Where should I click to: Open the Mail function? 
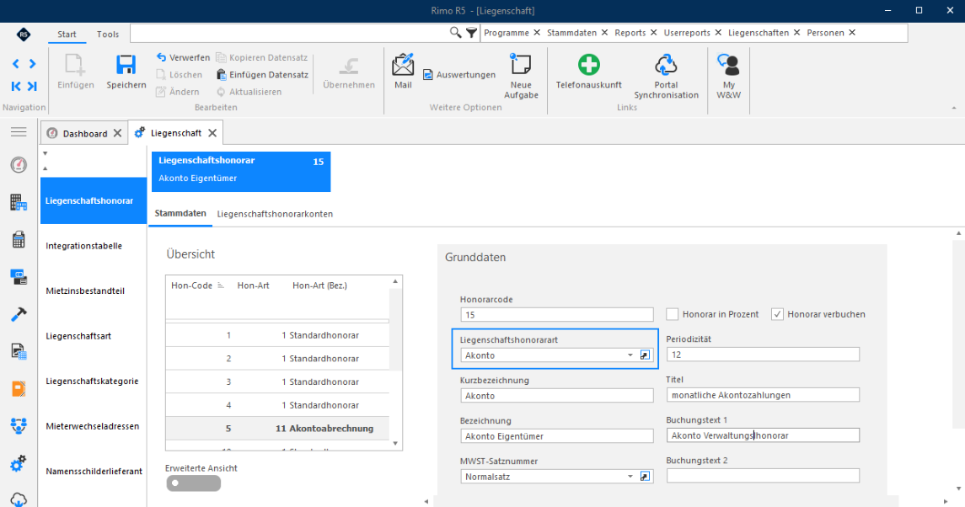403,72
